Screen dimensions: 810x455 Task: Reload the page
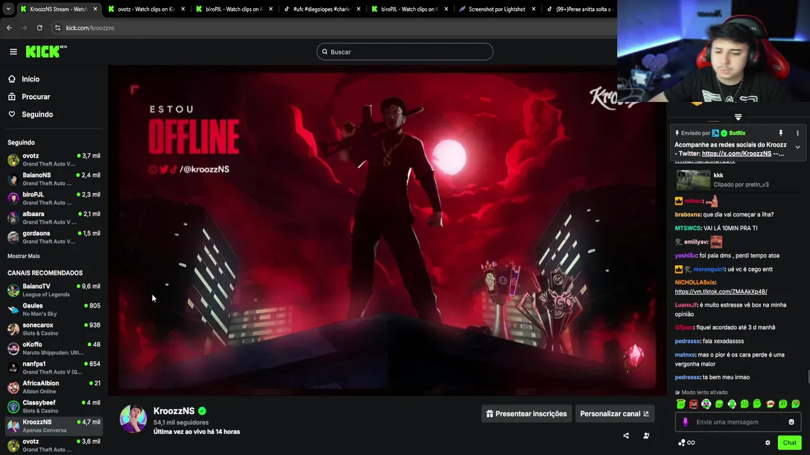pos(39,28)
